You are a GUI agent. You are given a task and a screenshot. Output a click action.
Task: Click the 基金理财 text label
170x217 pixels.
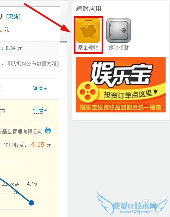pyautogui.click(x=88, y=48)
